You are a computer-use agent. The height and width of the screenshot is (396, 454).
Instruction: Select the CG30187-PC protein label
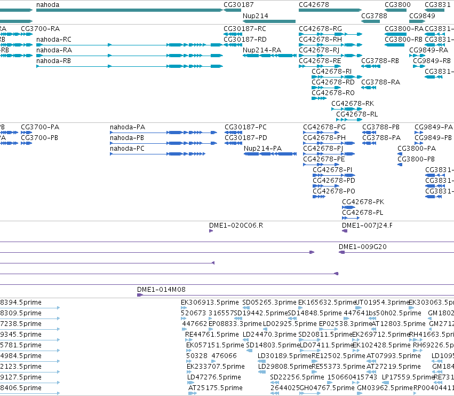[x=245, y=127]
